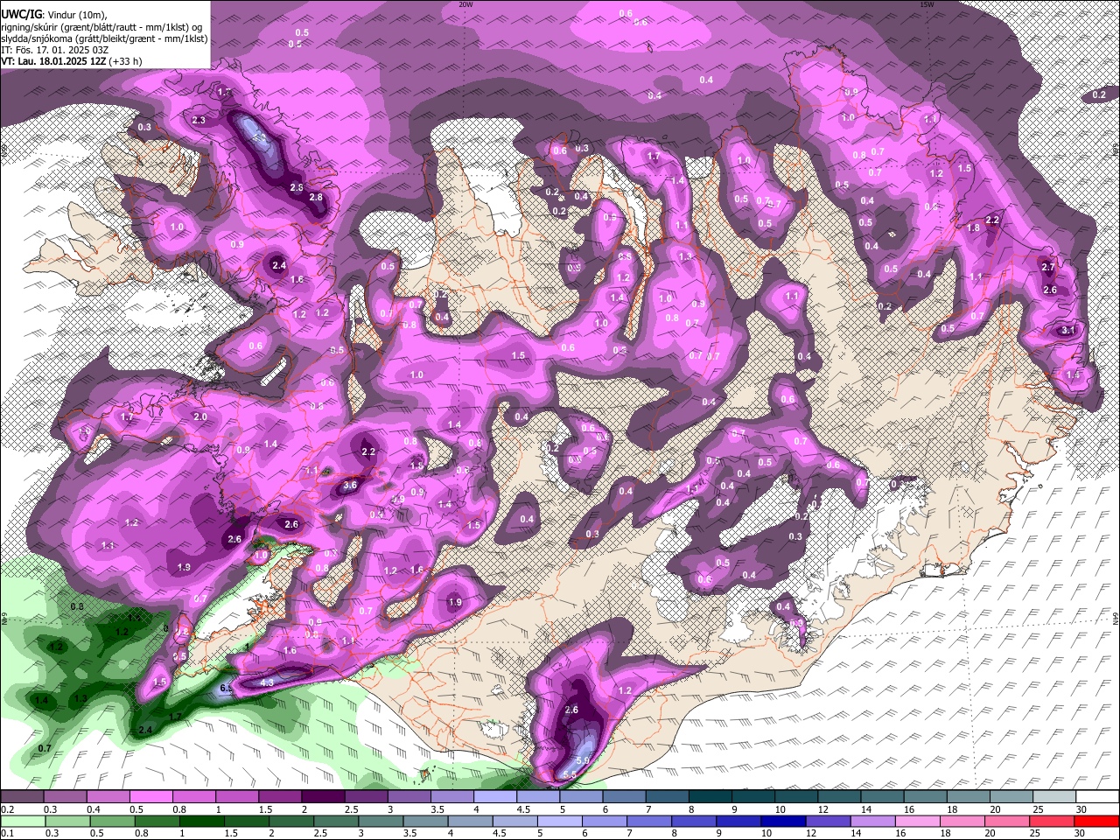Screen dimensions: 1120x840
Task: Click the darkest green rain swatch starting at 1
Action: [201, 821]
